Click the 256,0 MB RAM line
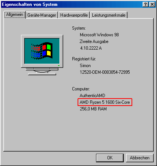 click(93, 109)
